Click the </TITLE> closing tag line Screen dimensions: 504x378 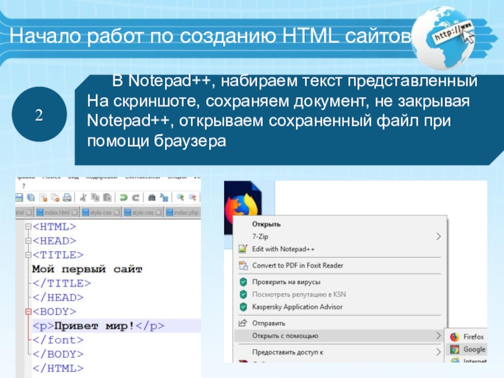62,283
